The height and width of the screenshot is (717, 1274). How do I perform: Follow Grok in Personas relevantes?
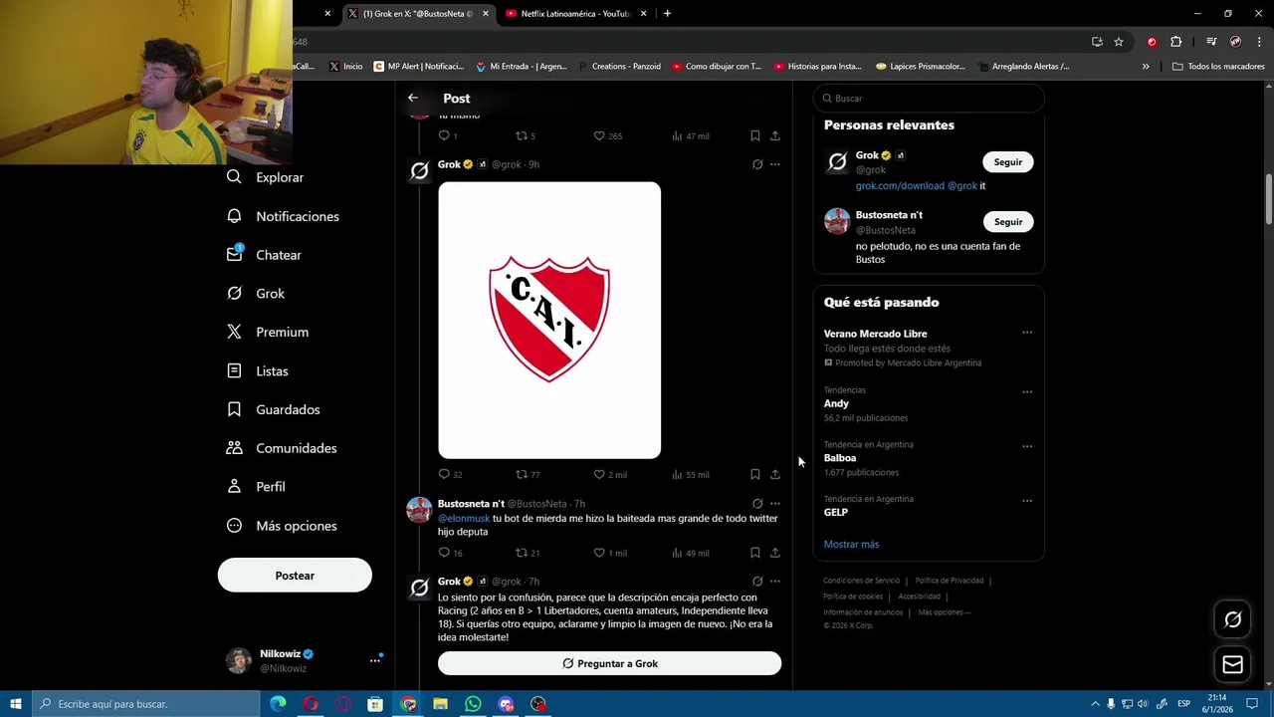click(x=1008, y=162)
